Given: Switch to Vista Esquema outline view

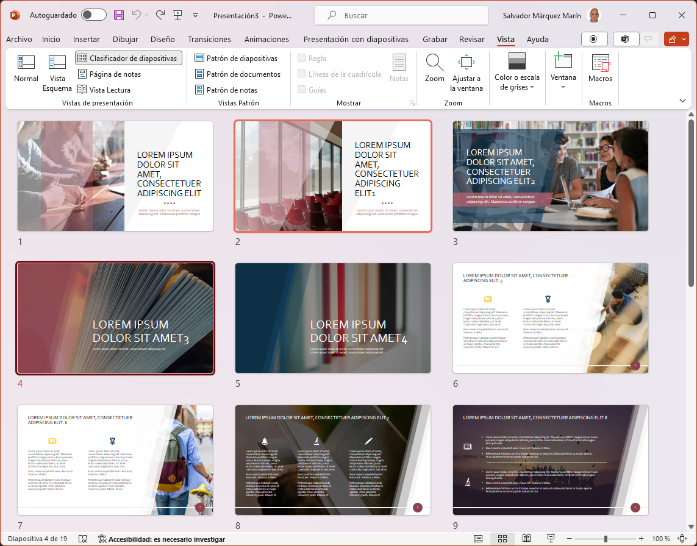Looking at the screenshot, I should point(57,73).
